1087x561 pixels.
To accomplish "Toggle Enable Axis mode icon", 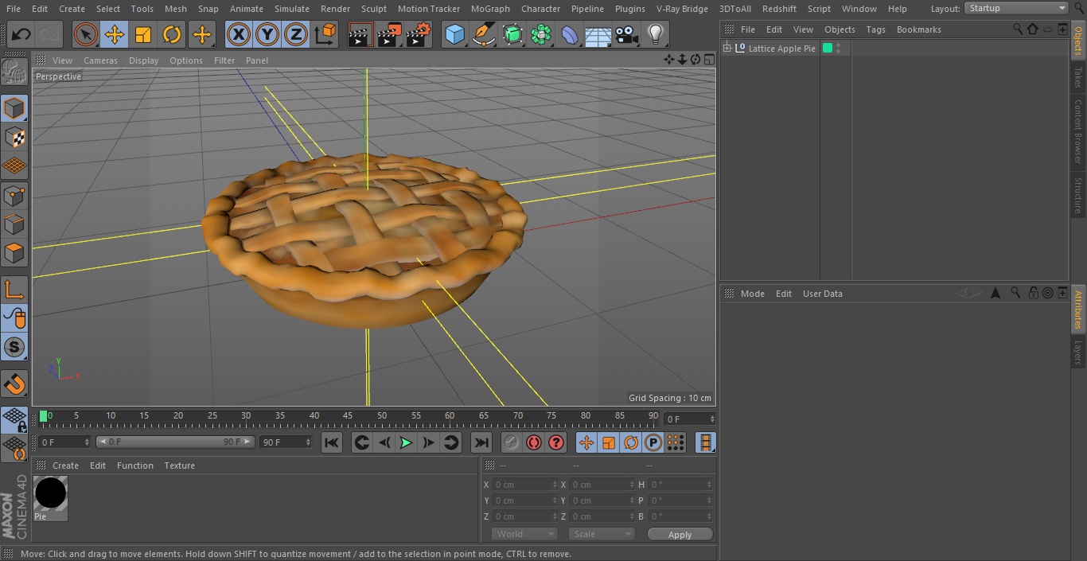I will click(x=14, y=289).
